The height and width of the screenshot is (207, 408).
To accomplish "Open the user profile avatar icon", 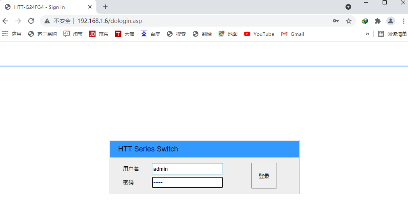I will (x=390, y=21).
